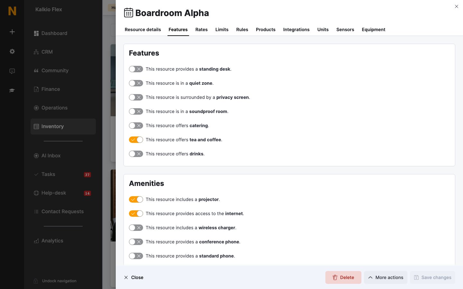Enable the quiet zone toggle
463x289 pixels.
[136, 83]
